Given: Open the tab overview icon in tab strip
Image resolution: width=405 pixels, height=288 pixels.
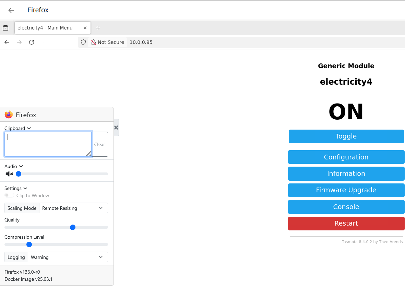Looking at the screenshot, I should click(5, 28).
